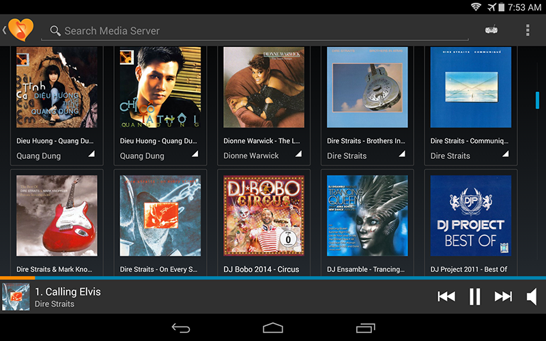Open On Every Street album cover
The height and width of the screenshot is (341, 546).
click(x=160, y=216)
